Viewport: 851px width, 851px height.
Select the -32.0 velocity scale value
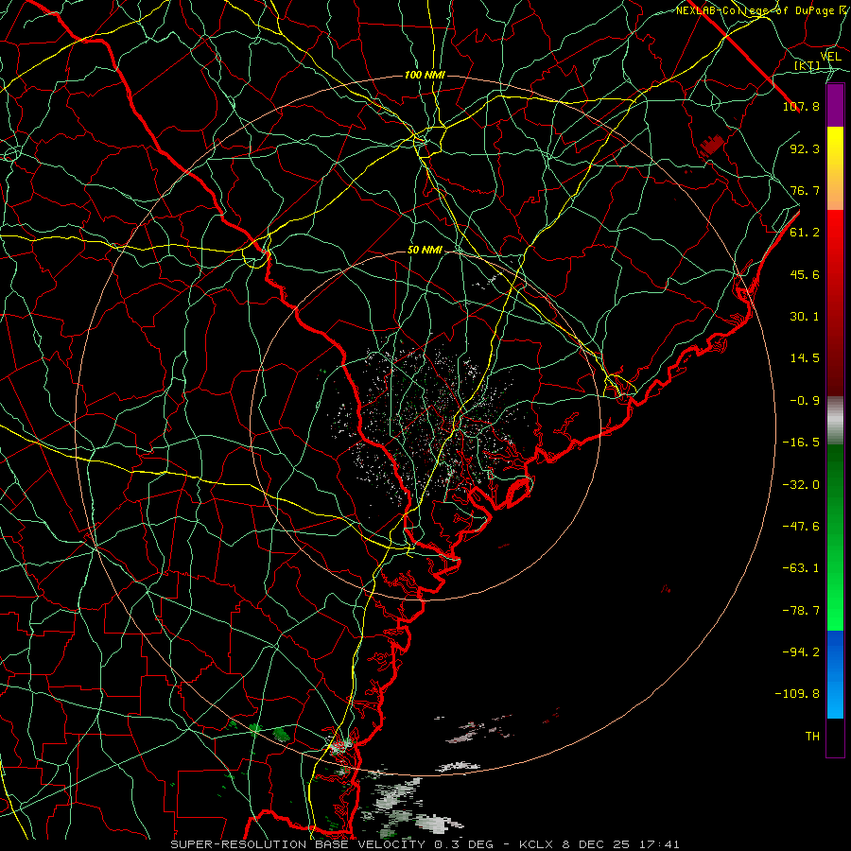801,485
